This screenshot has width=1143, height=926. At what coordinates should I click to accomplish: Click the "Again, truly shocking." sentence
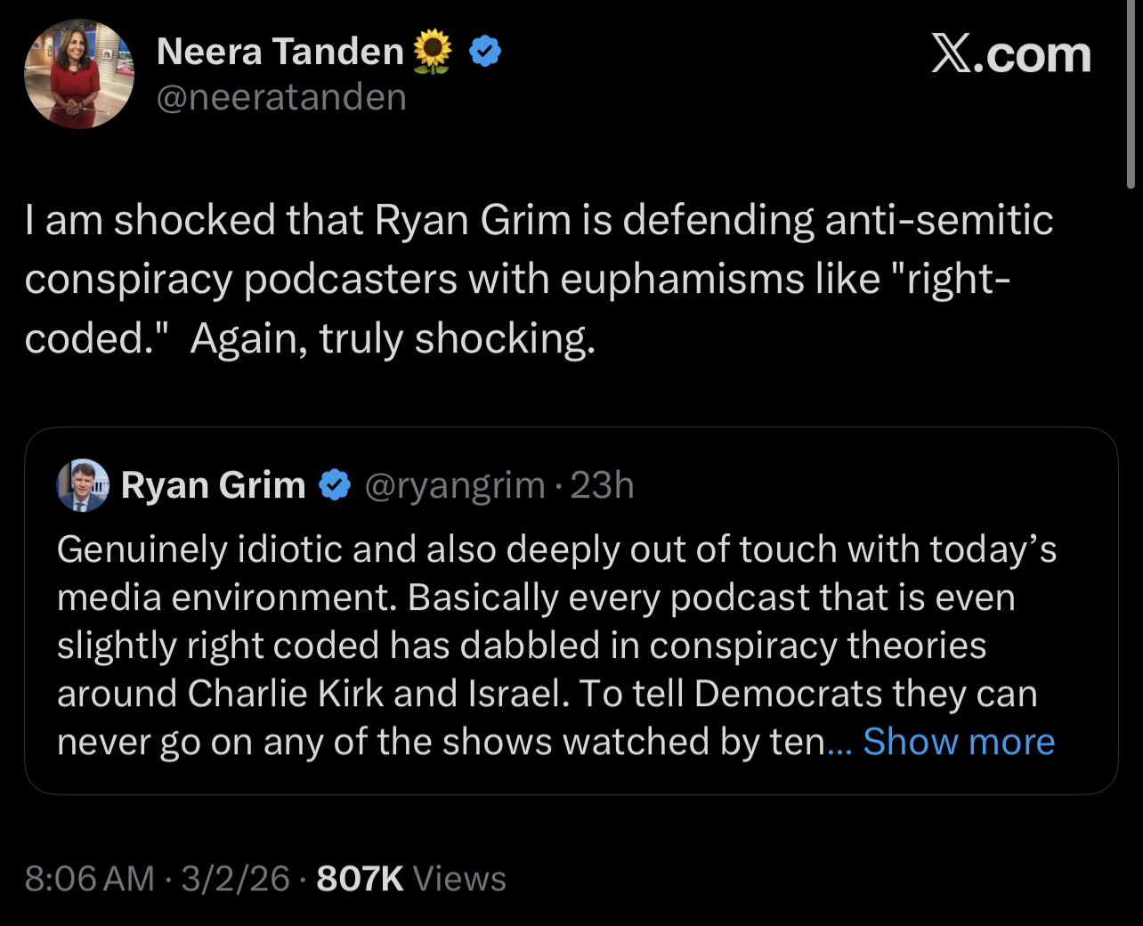tap(393, 338)
